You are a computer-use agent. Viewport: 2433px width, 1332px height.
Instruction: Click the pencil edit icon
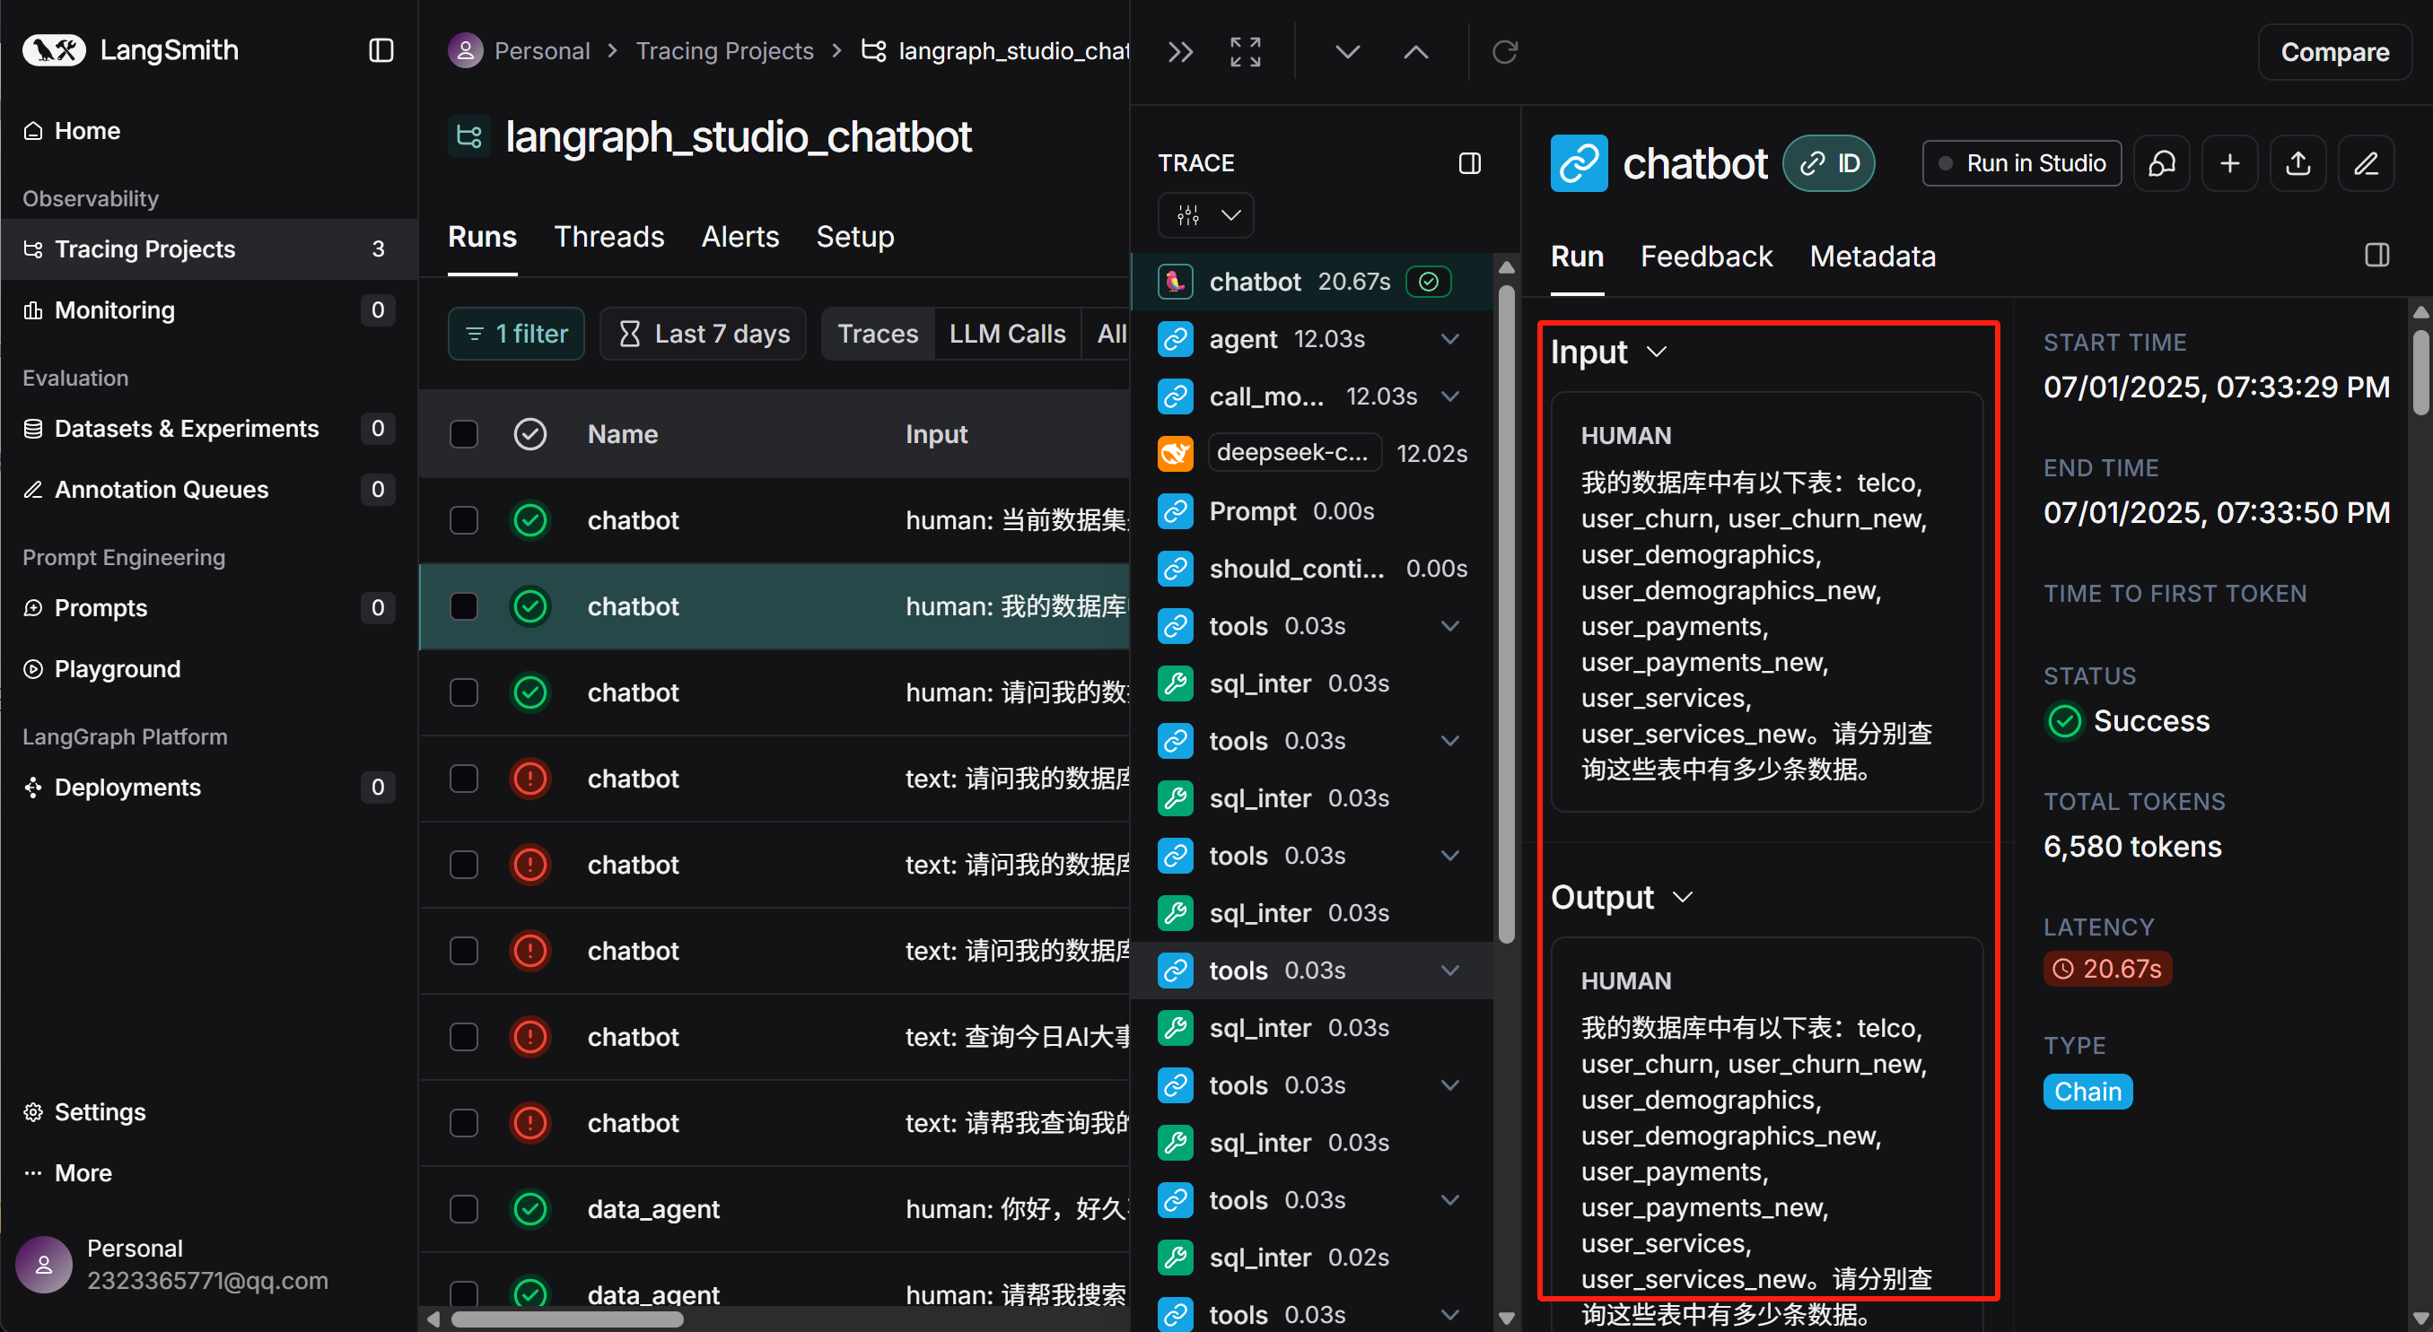coord(2366,163)
